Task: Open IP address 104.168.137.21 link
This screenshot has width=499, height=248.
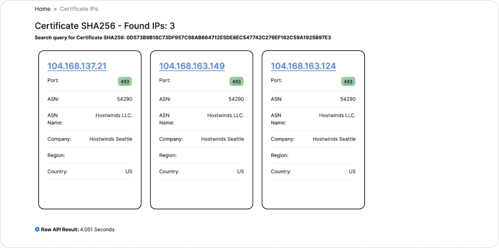Action: [x=77, y=66]
